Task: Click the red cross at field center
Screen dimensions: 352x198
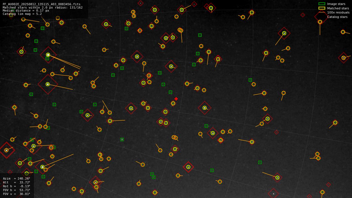Action: [x=176, y=99]
